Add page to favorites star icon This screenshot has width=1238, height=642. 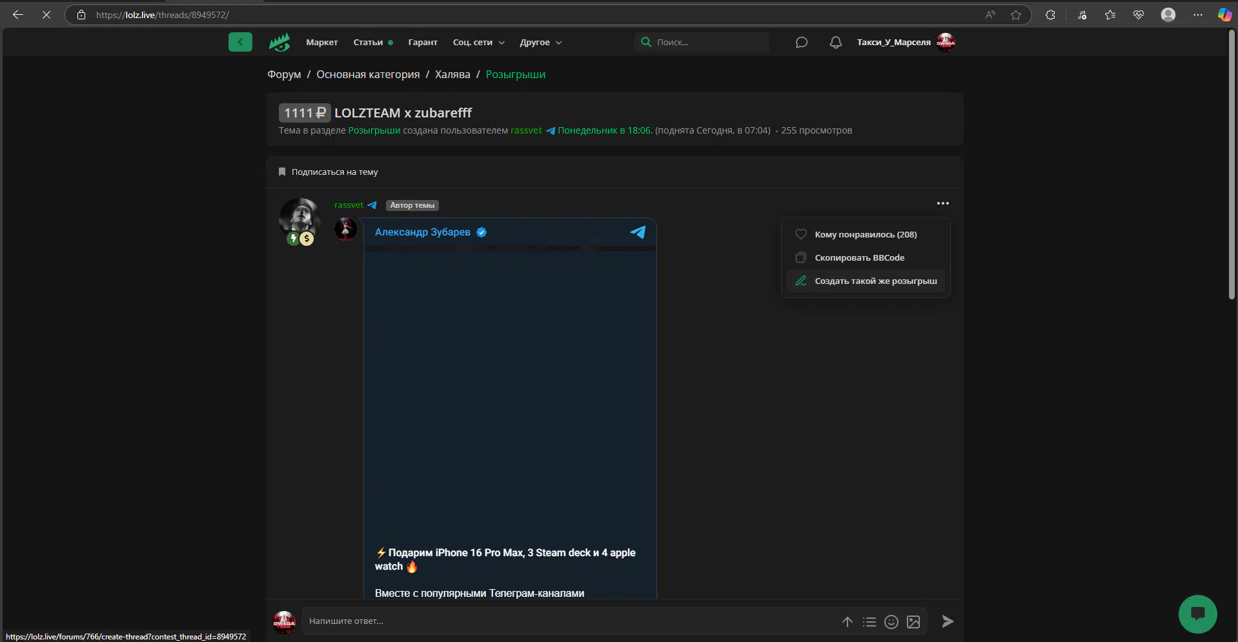1016,15
